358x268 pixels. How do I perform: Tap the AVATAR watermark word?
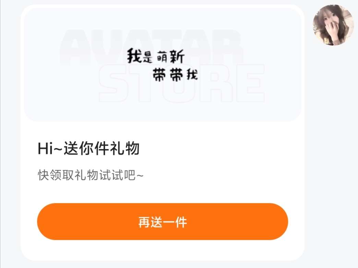tap(151, 47)
